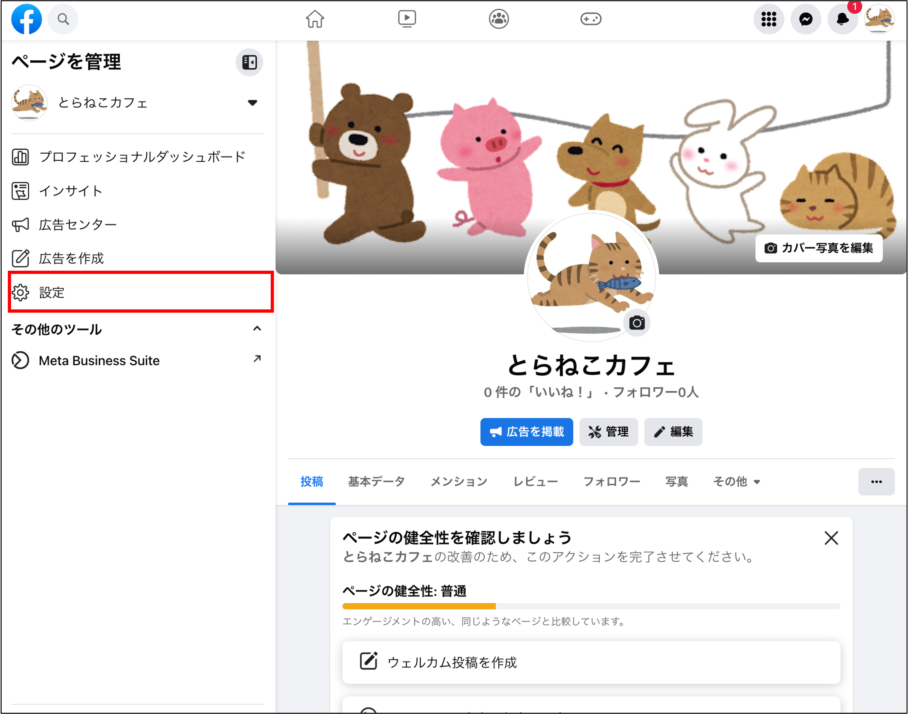Image resolution: width=909 pixels, height=714 pixels.
Task: Expand the とらねこカフェ page switcher dropdown
Action: [253, 102]
